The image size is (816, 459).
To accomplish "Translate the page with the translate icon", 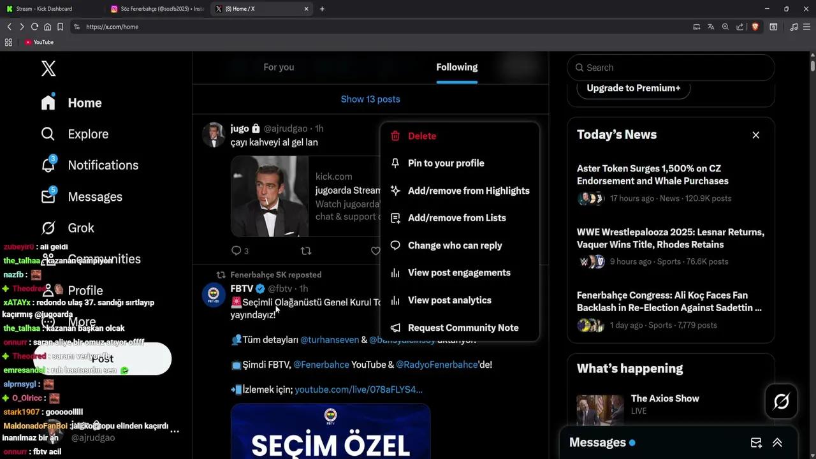I will coord(711,27).
